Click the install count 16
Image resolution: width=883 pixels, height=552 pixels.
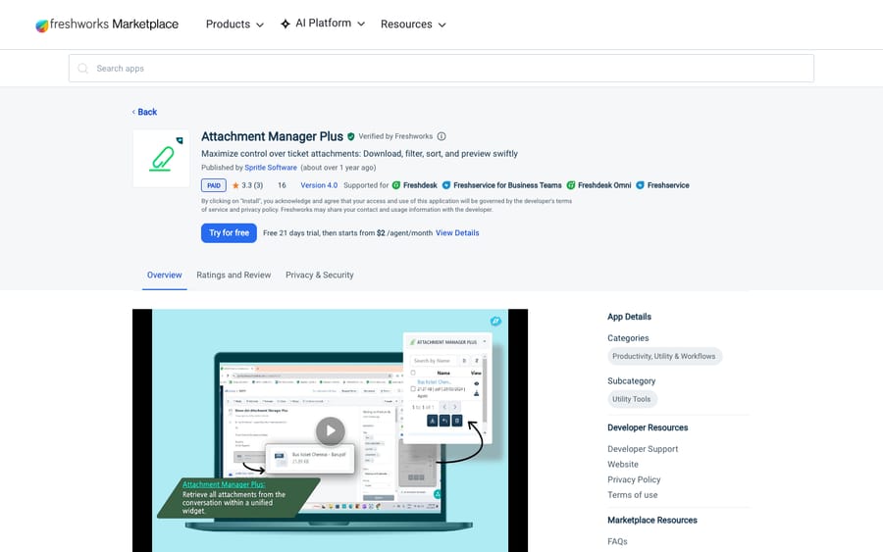coord(282,185)
